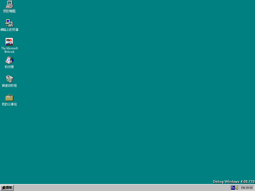Click the speaker volume icon in tray
Image resolution: width=255 pixels, height=191 pixels.
coord(237,188)
